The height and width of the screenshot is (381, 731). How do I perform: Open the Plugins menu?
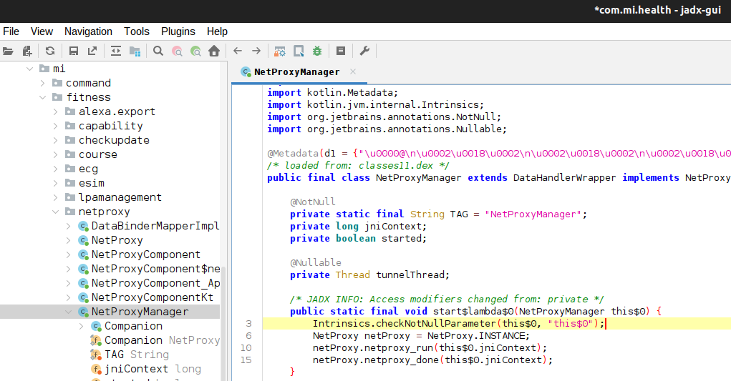[x=178, y=31]
